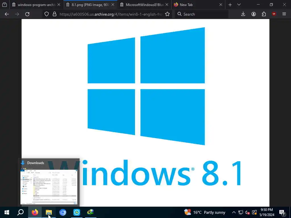Close the New Tab tab
291x218 pixels.
[221, 5]
